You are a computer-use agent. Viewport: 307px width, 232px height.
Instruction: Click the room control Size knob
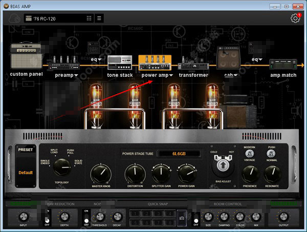coord(208,217)
